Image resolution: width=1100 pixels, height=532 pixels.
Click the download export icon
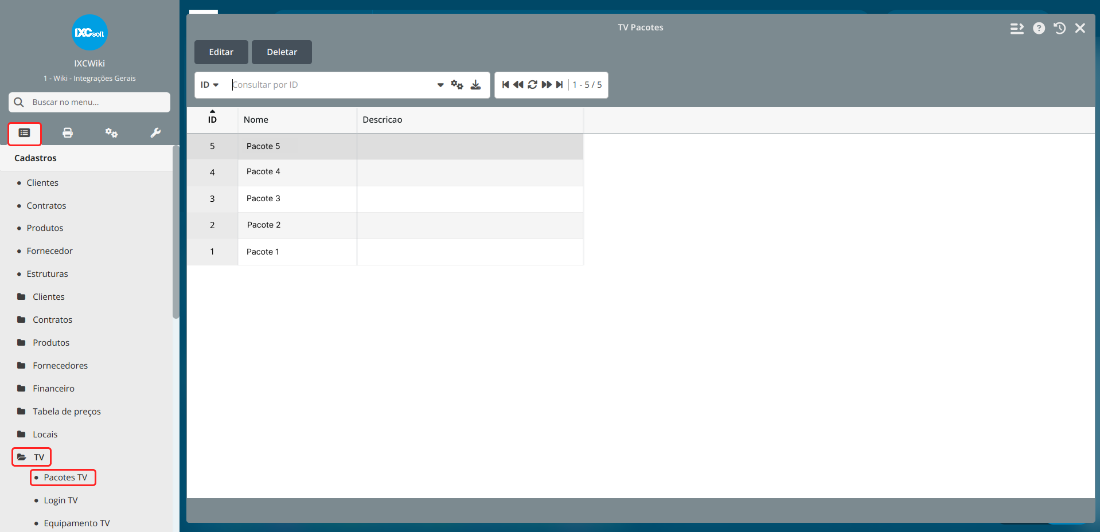475,85
